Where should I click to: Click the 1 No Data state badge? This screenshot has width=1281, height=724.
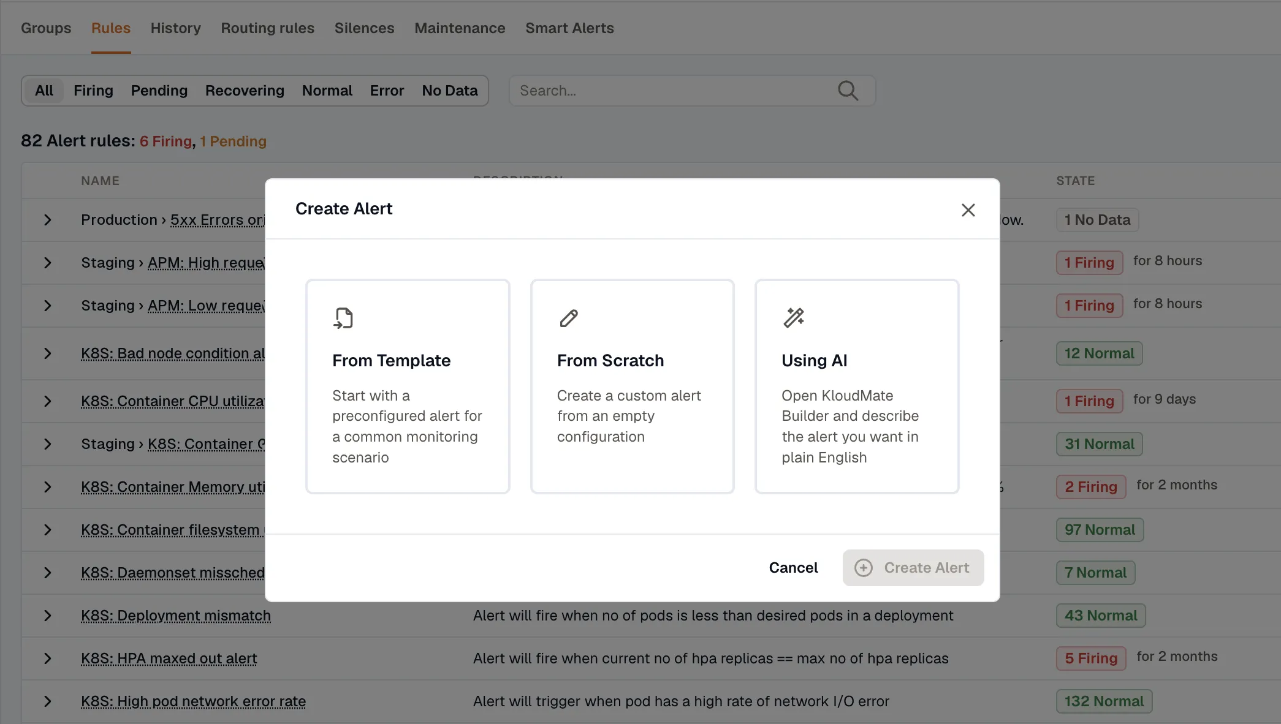tap(1097, 220)
